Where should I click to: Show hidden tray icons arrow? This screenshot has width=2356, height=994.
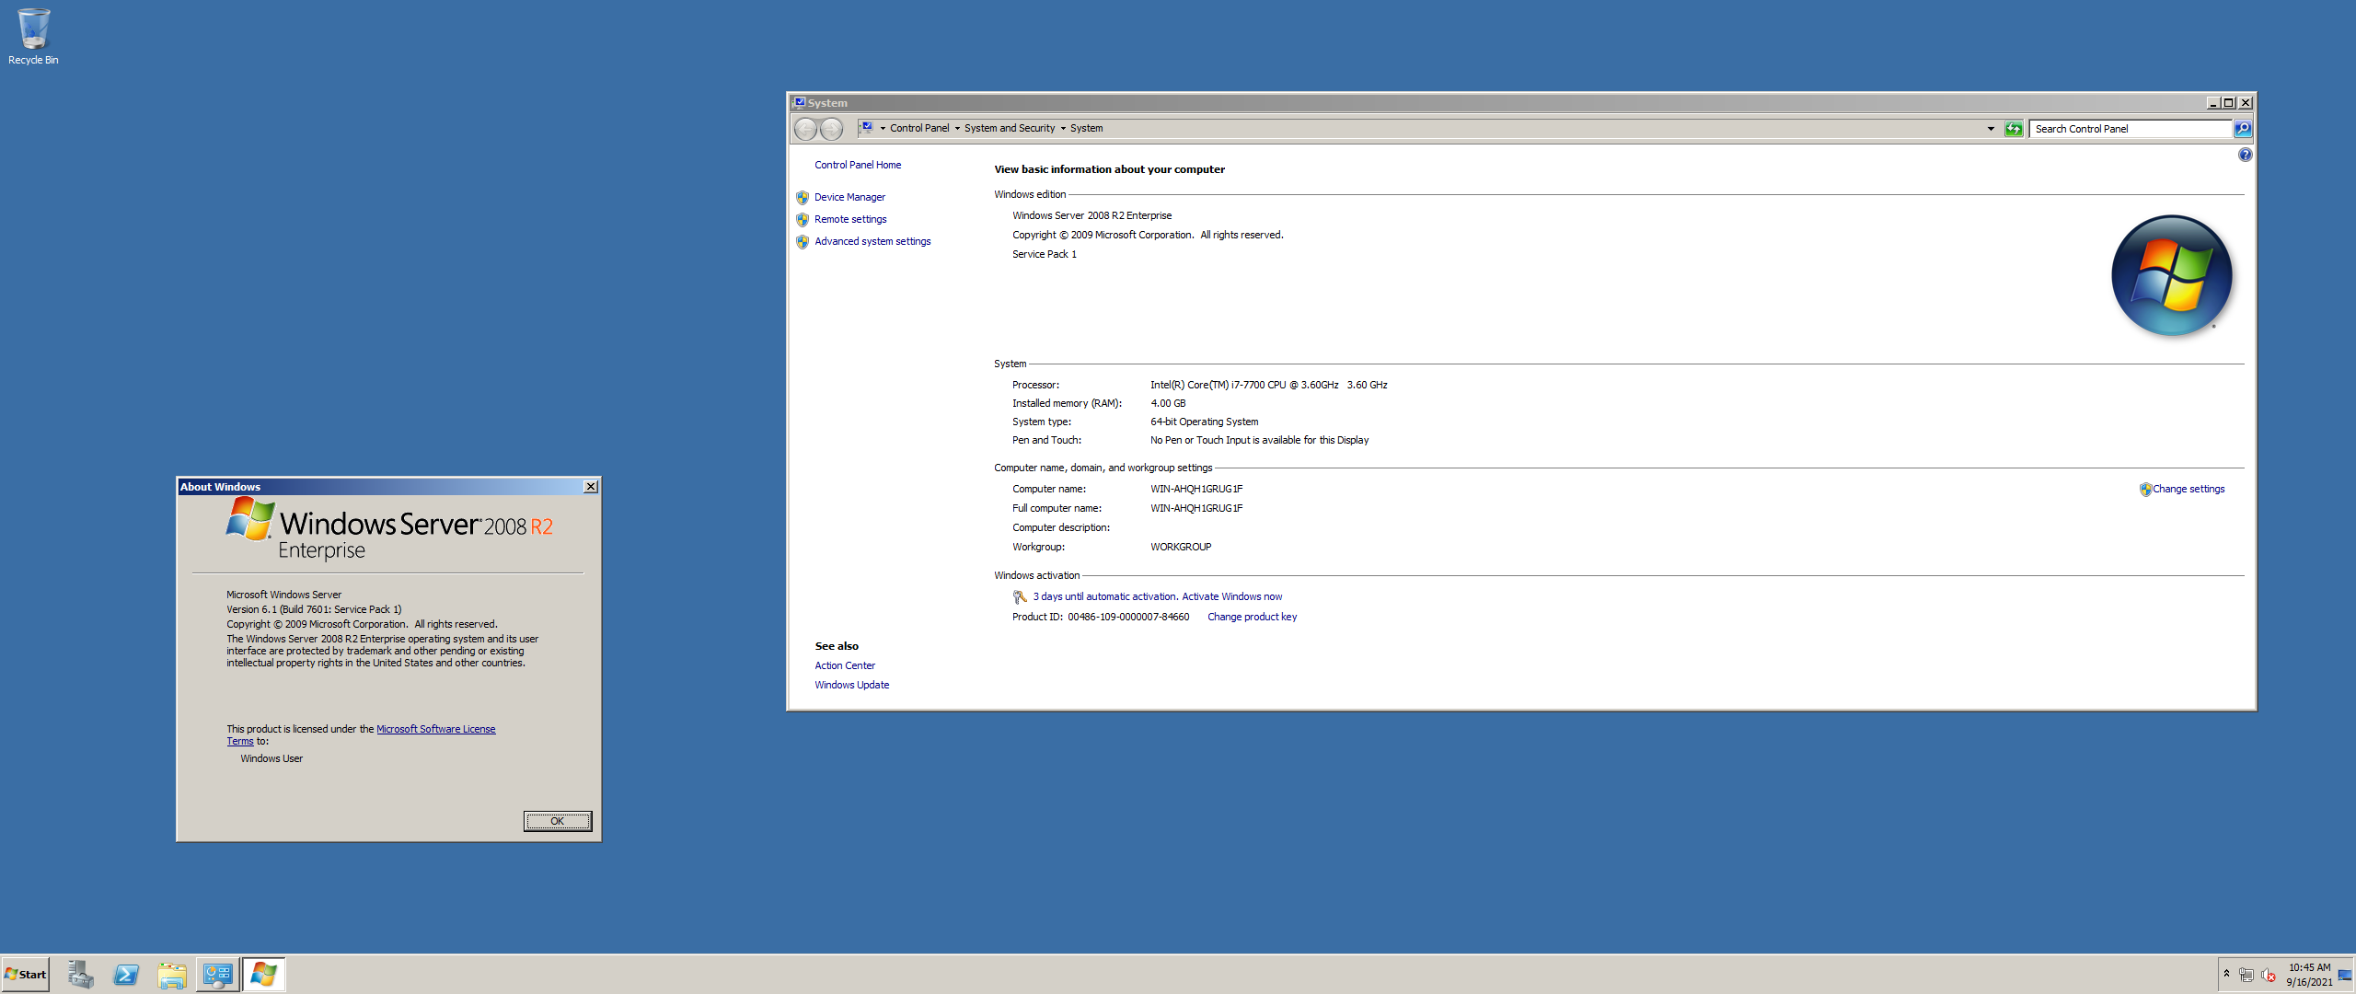point(2226,974)
